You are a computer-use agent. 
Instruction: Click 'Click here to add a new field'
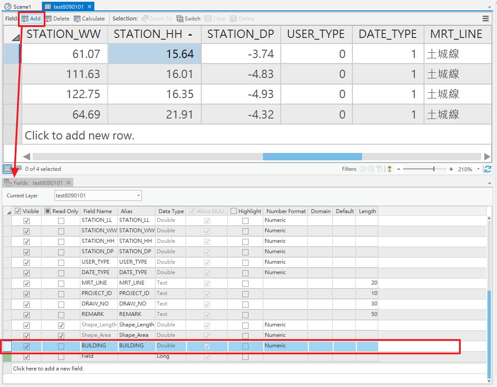pos(48,368)
